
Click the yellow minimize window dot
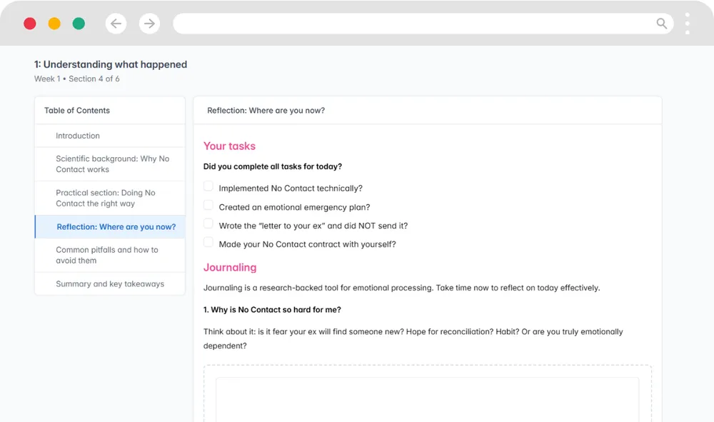click(x=54, y=24)
